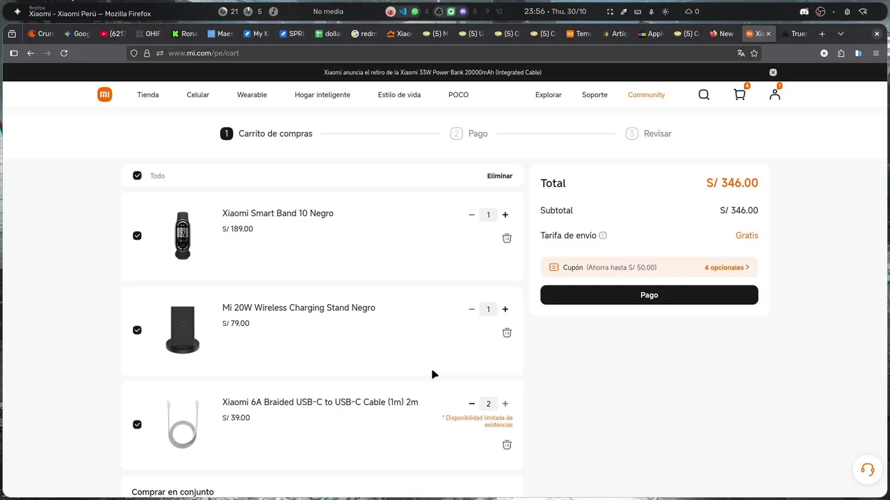The height and width of the screenshot is (500, 890).
Task: Click the www.mi.com/pe/cart address bar
Action: click(x=445, y=53)
